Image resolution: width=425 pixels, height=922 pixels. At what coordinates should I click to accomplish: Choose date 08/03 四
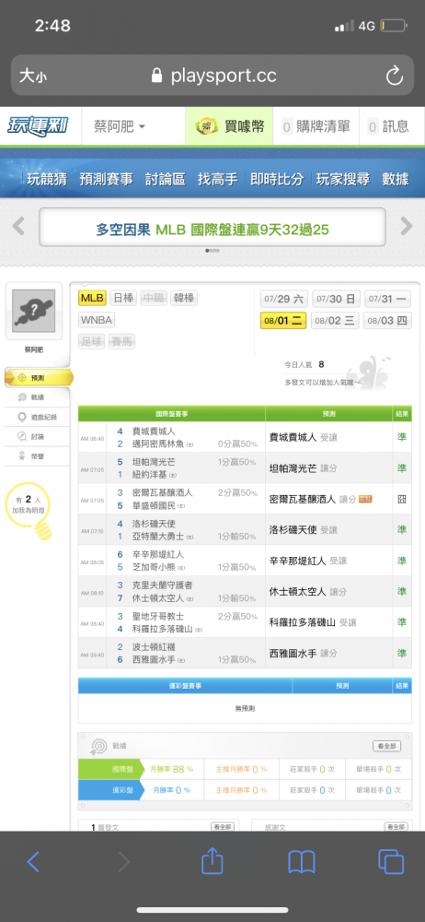click(x=387, y=321)
